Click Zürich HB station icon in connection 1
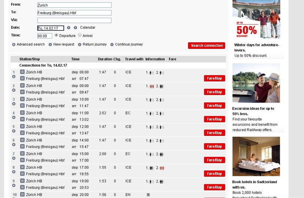This screenshot has width=304, height=198. point(22,72)
